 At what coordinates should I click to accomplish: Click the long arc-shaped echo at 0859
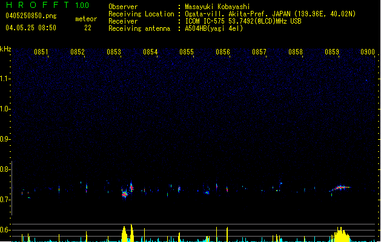point(340,188)
